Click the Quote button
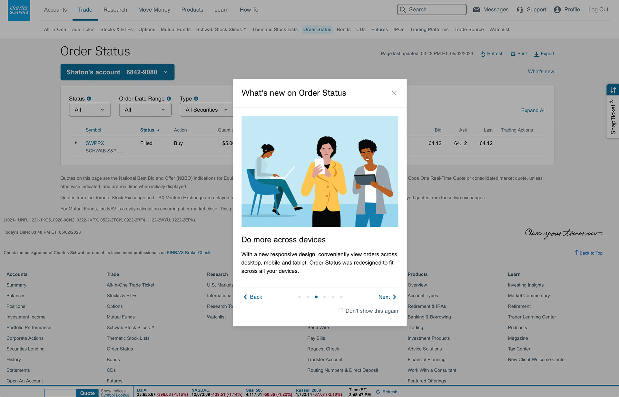The image size is (619, 397). click(87, 393)
